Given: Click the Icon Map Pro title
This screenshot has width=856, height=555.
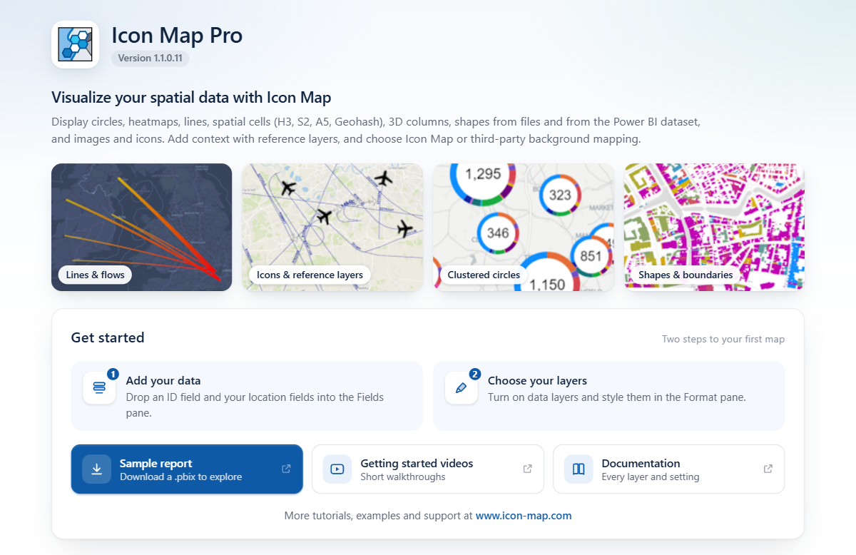Looking at the screenshot, I should (x=177, y=35).
